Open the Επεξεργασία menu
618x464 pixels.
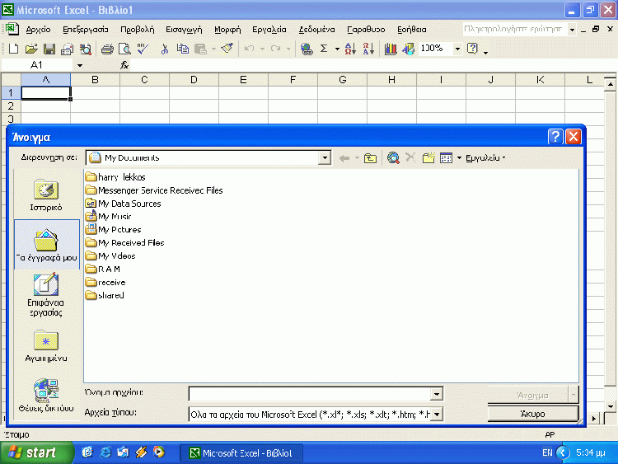[86, 30]
